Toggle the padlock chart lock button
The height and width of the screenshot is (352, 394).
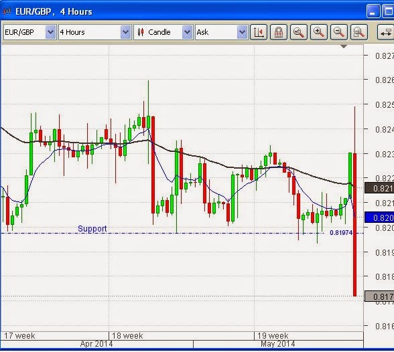pyautogui.click(x=279, y=32)
